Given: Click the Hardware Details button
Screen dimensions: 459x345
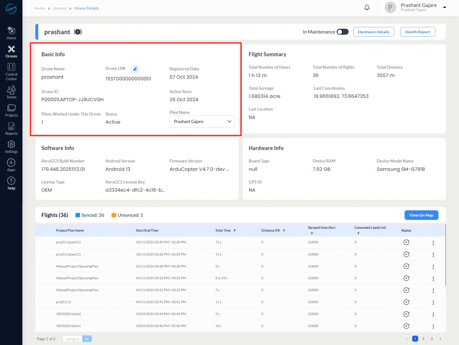Looking at the screenshot, I should point(373,32).
